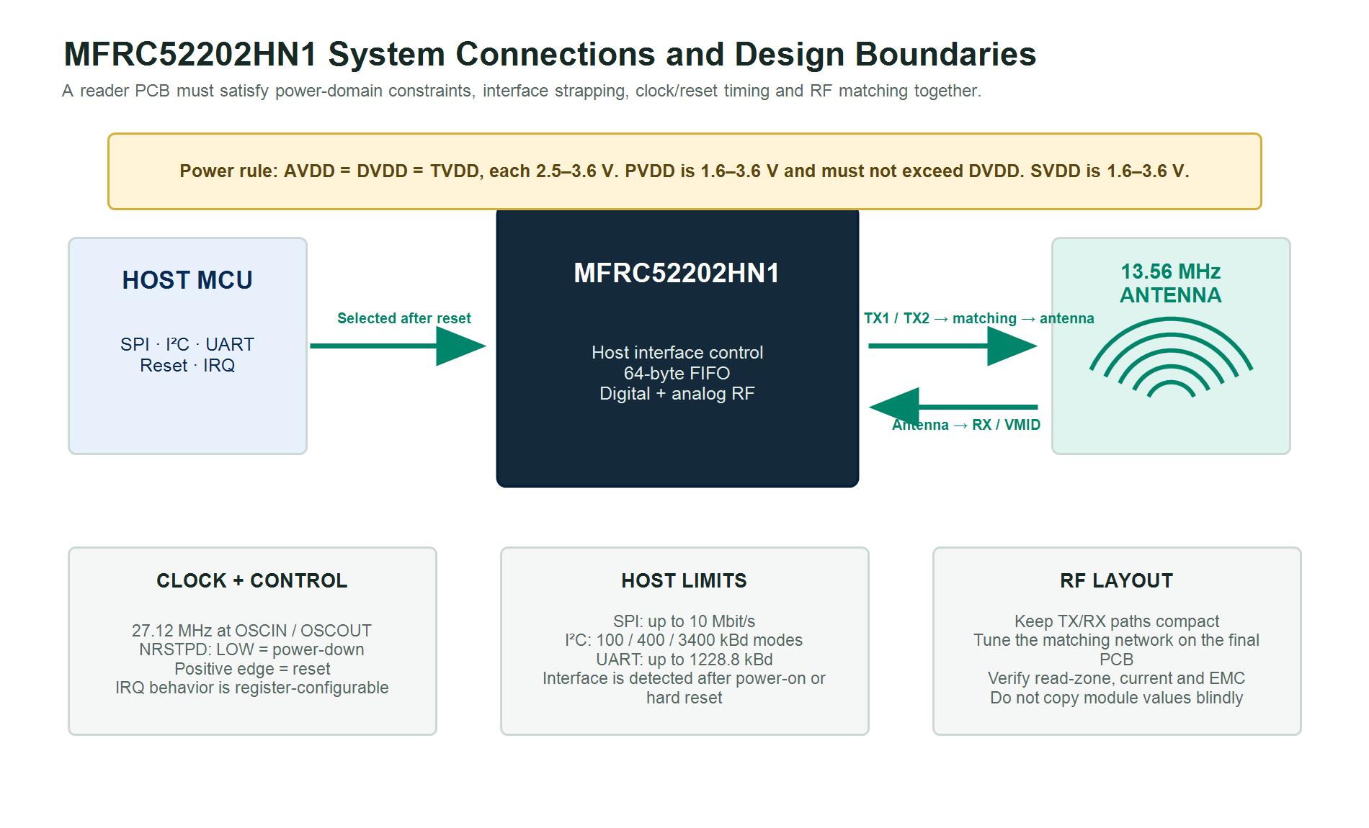Click the 'Selected after reset' label
This screenshot has width=1369, height=828.
point(403,318)
